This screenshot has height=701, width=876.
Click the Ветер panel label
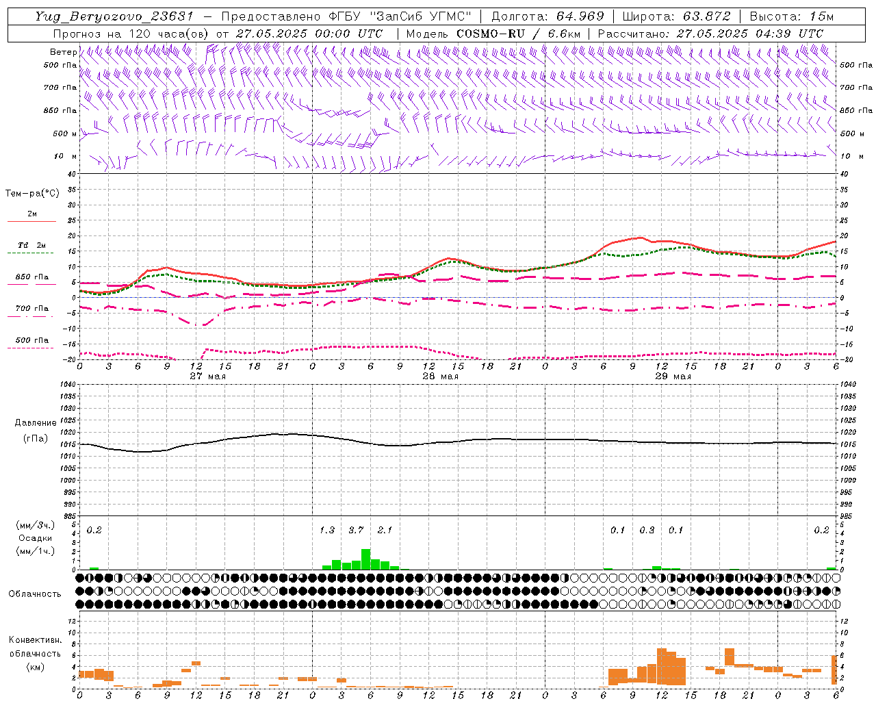[x=63, y=52]
